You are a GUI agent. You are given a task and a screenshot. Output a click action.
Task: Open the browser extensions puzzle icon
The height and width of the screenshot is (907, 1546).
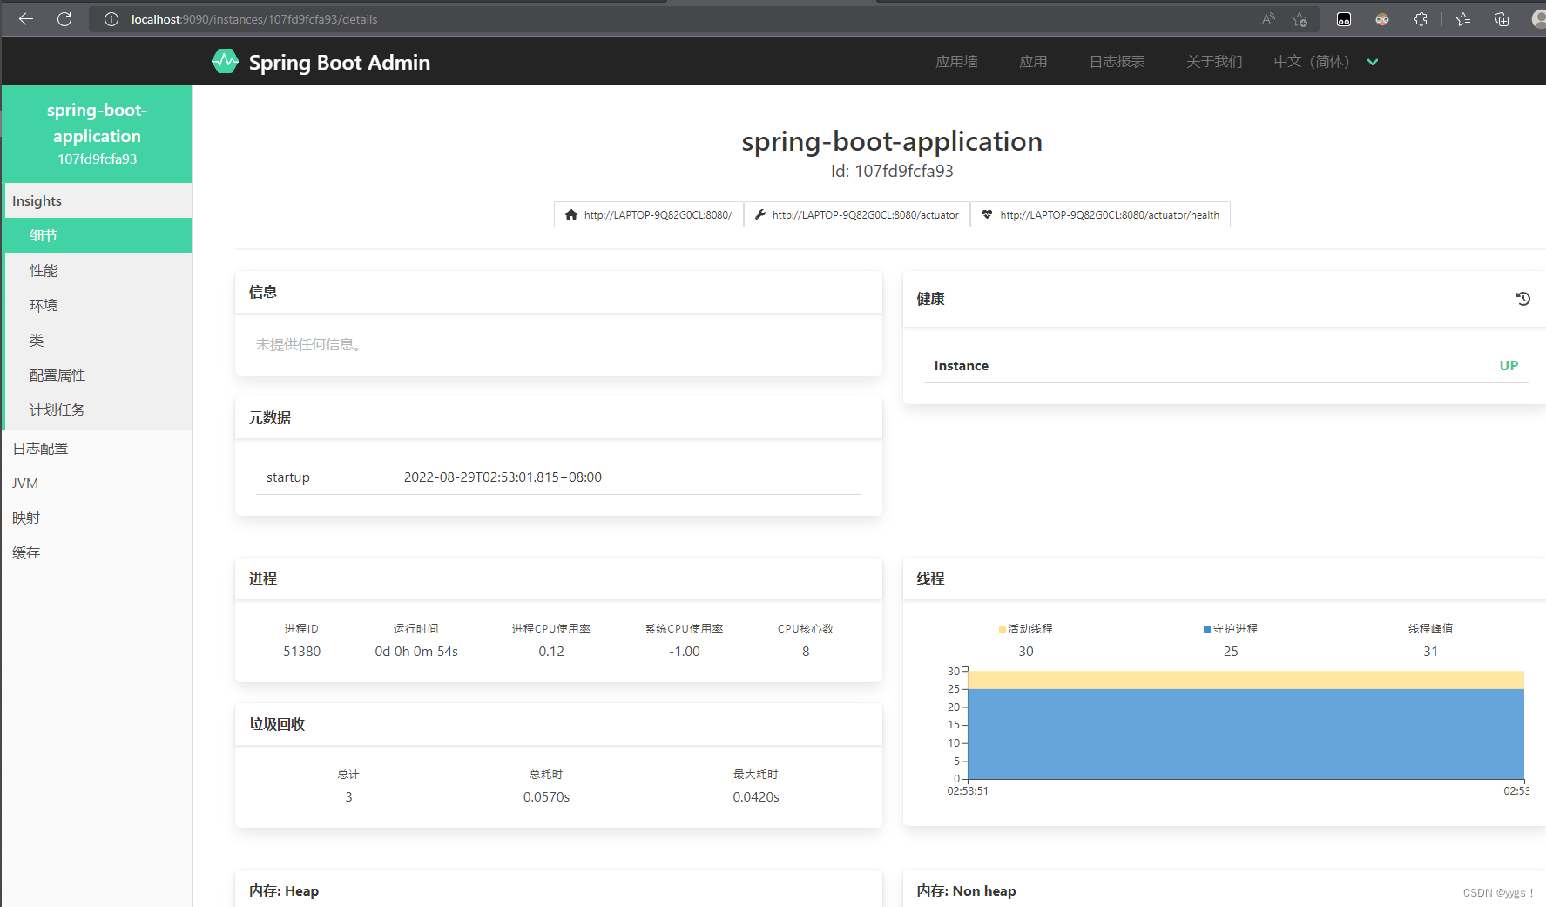tap(1421, 19)
